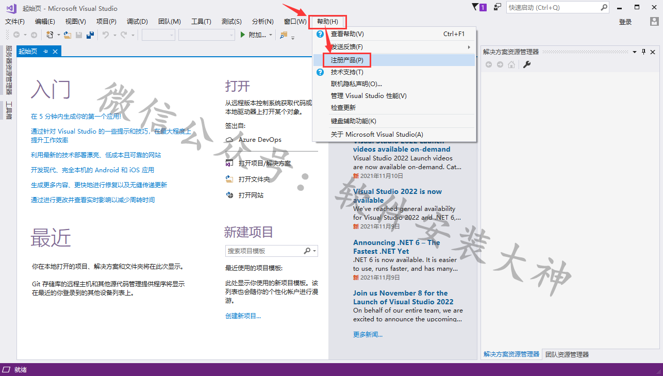The image size is (663, 376).
Task: Select 检查更新 in the Help menu
Action: [x=394, y=107]
